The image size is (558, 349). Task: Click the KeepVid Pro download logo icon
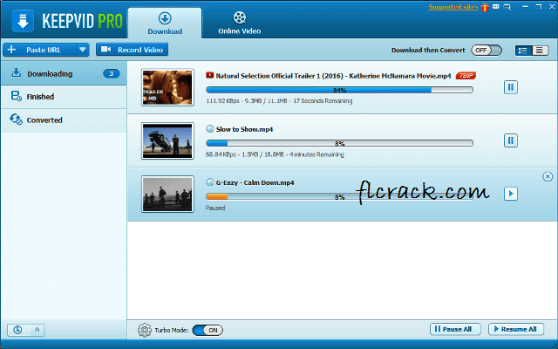pyautogui.click(x=23, y=21)
